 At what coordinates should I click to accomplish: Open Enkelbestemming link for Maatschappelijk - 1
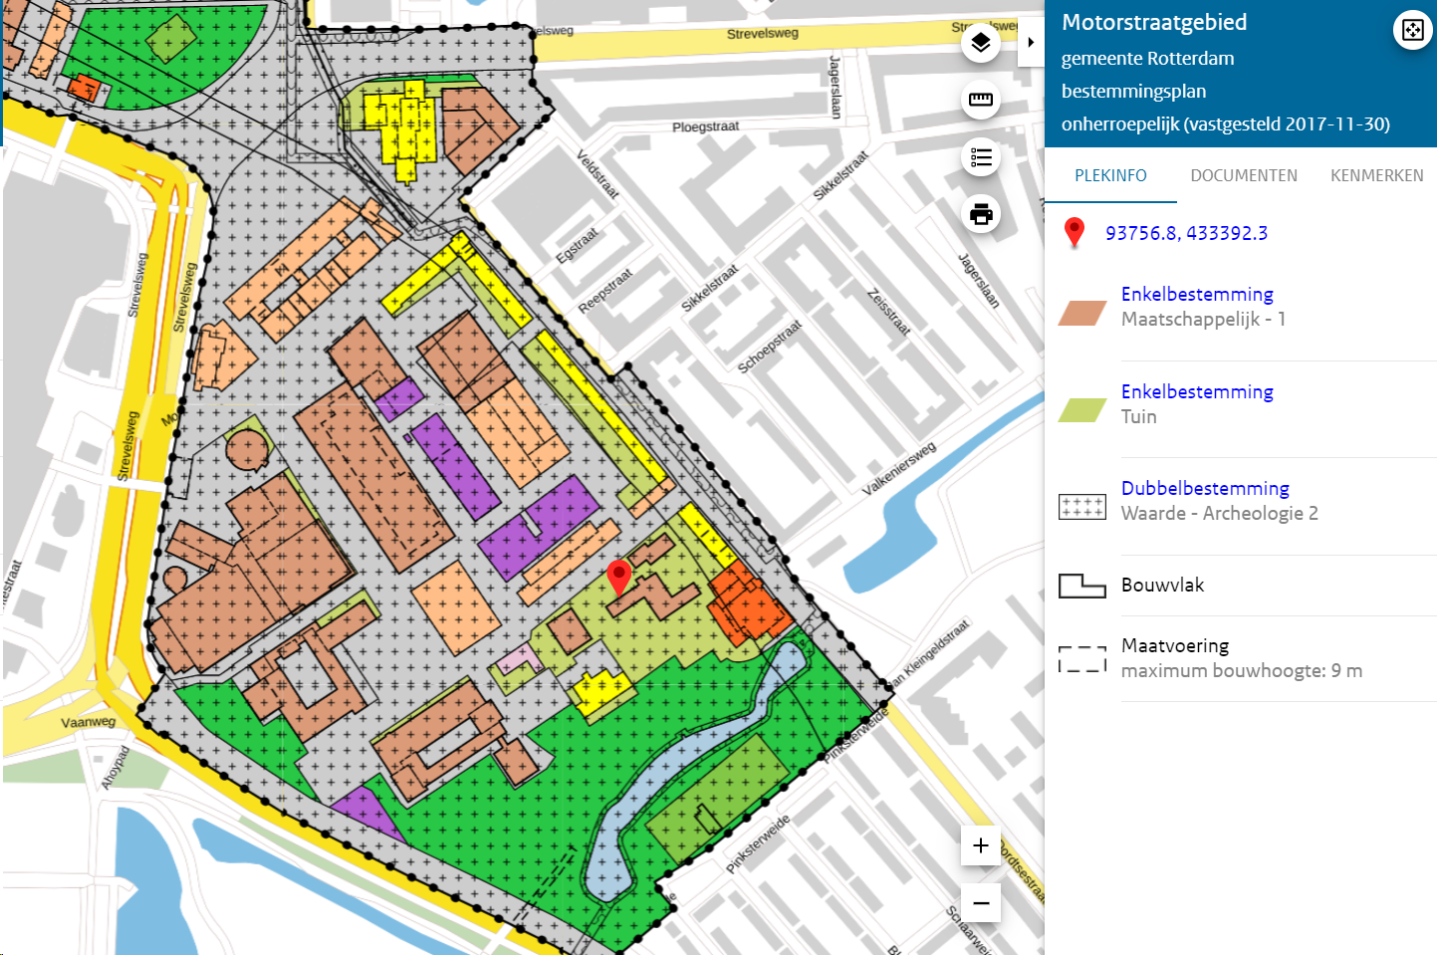1197,294
